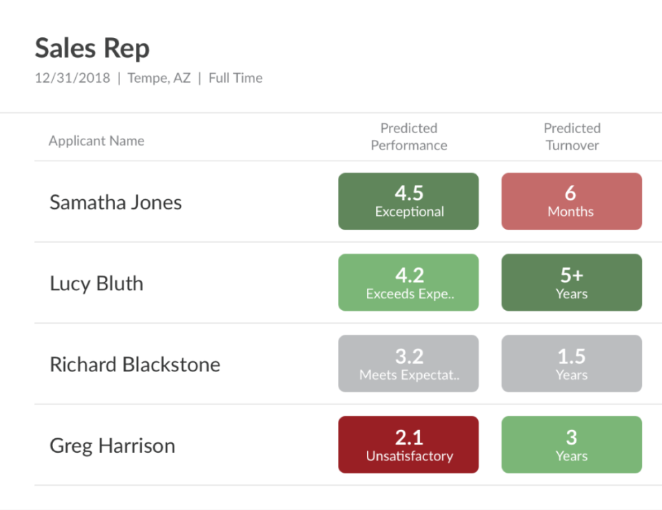Click the Sales Rep job title
Screen dimensions: 662x510
(x=92, y=49)
